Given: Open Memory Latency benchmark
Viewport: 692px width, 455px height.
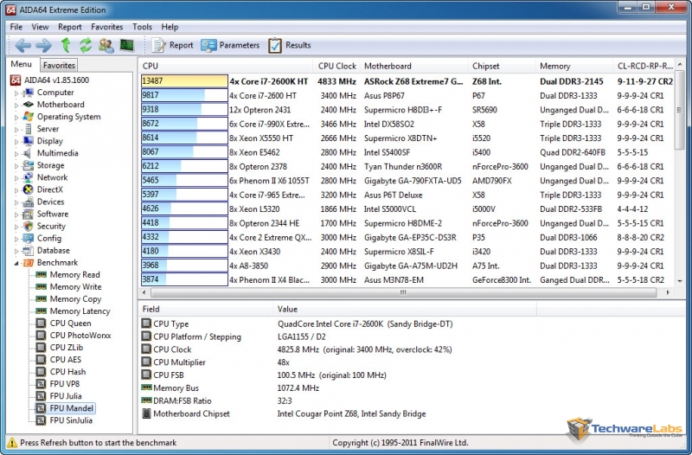Looking at the screenshot, I should click(x=80, y=311).
